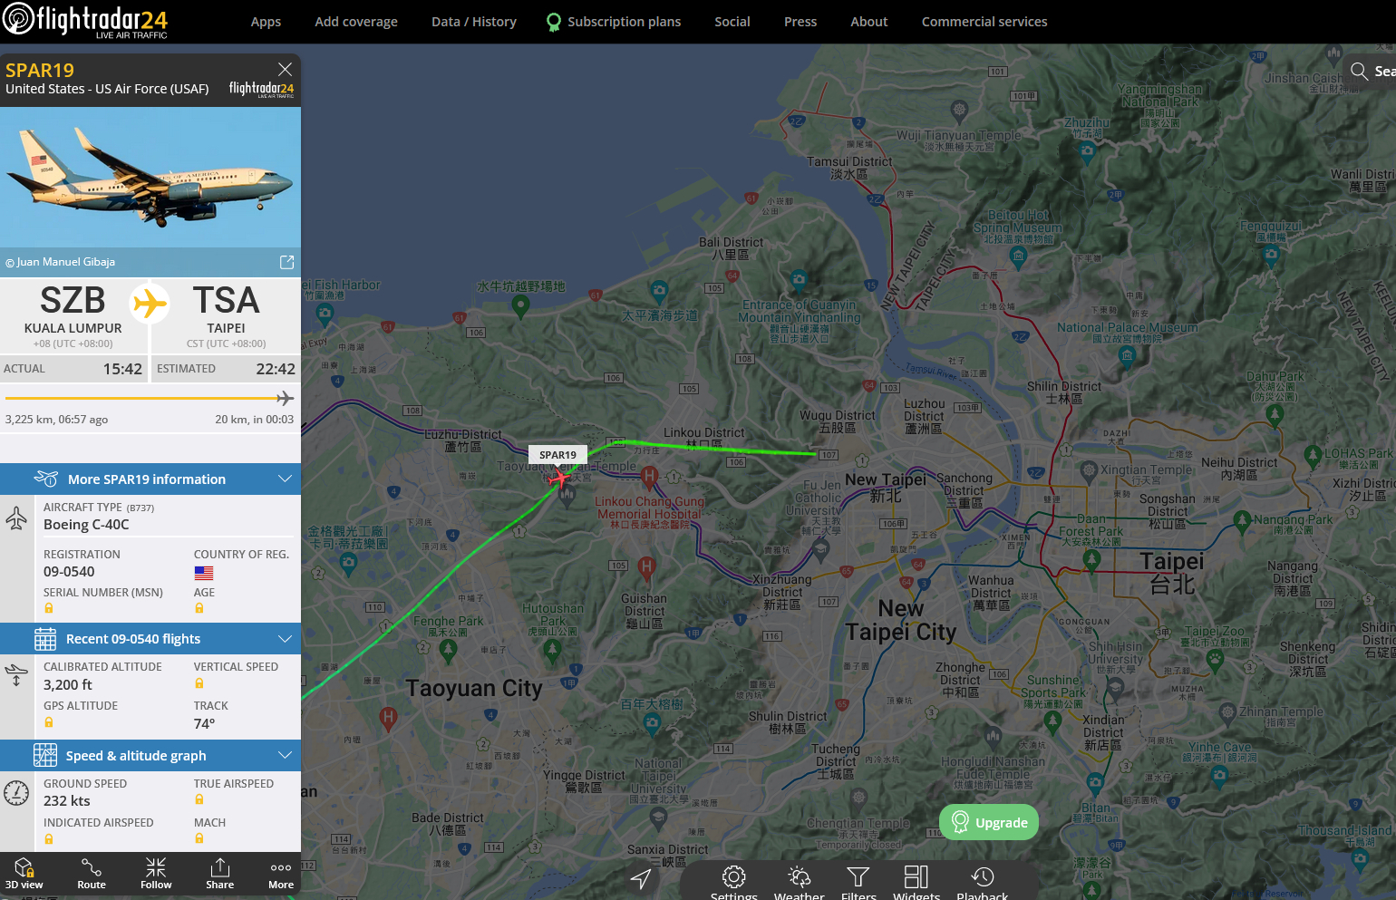This screenshot has height=900, width=1396.
Task: Open Subscription plans
Action: 614,22
